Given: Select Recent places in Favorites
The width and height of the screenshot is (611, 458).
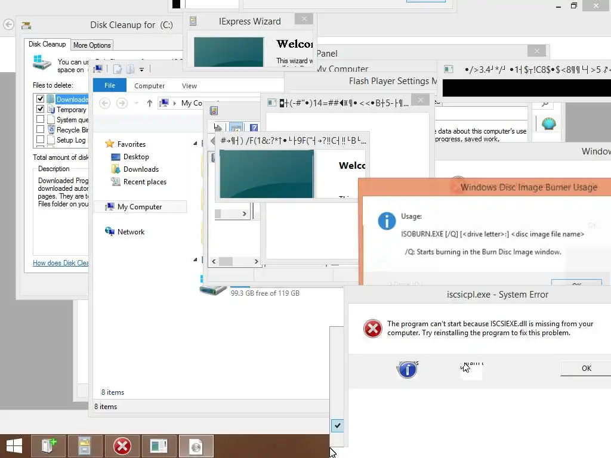Looking at the screenshot, I should pyautogui.click(x=144, y=181).
